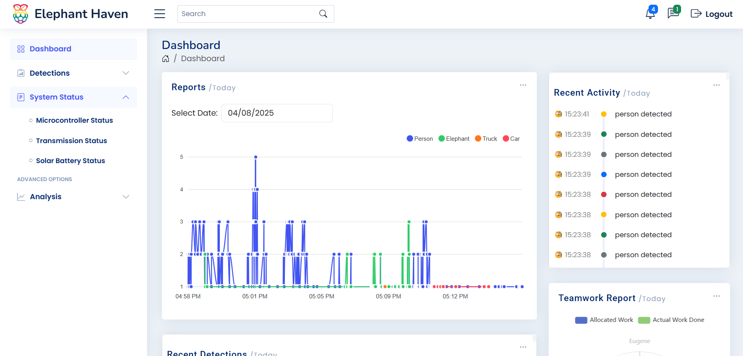Viewport: 743px width, 356px height.
Task: Click the Logout button
Action: pyautogui.click(x=711, y=14)
